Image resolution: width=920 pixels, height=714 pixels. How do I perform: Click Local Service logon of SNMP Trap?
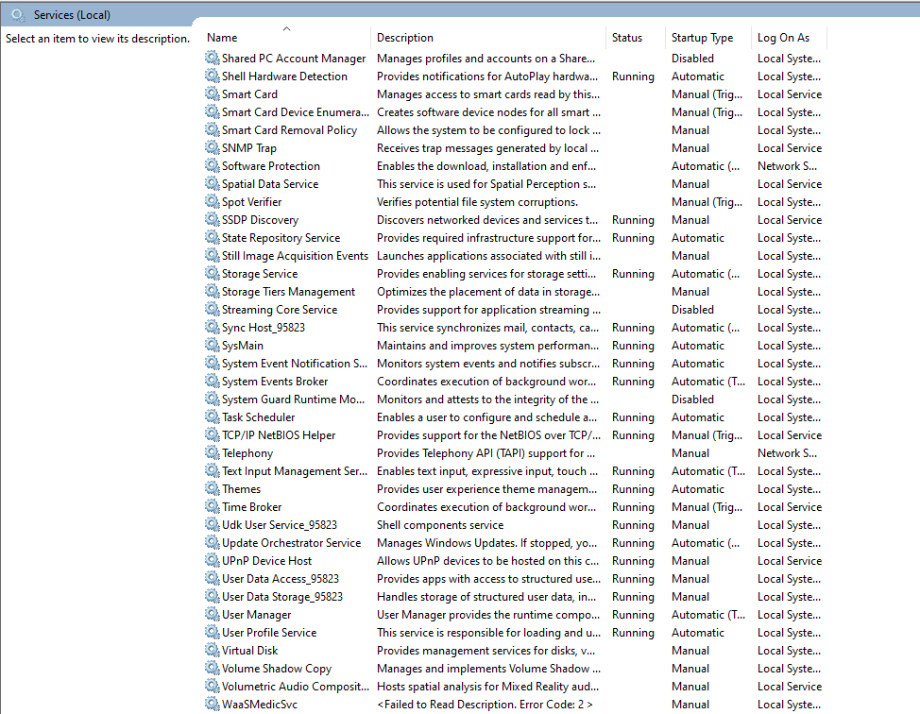pos(789,148)
